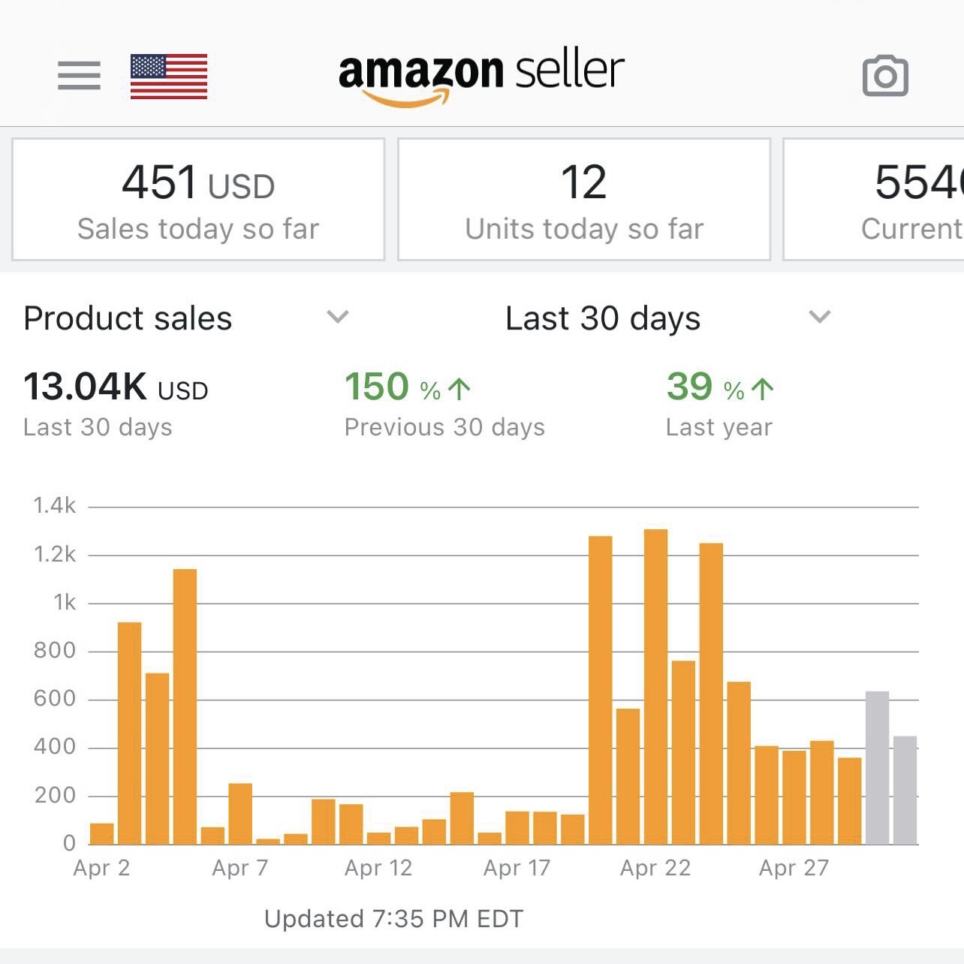Open the Units today so far card
This screenshot has height=964, width=964.
(584, 200)
